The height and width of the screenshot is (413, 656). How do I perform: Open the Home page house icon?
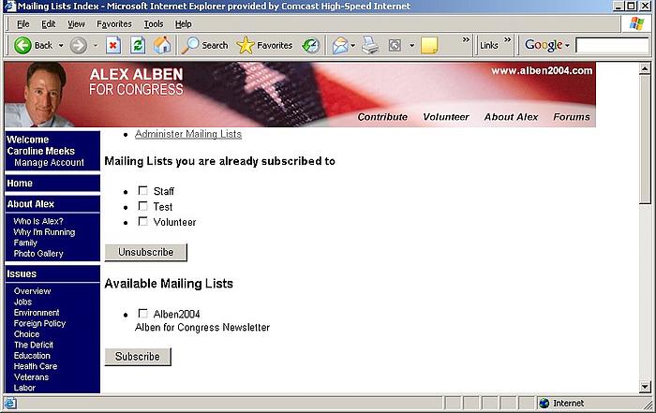[x=162, y=45]
